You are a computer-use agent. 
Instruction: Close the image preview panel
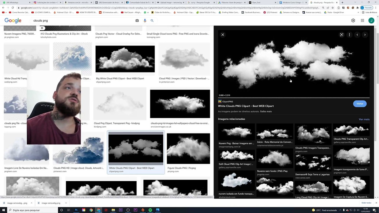coord(223,35)
